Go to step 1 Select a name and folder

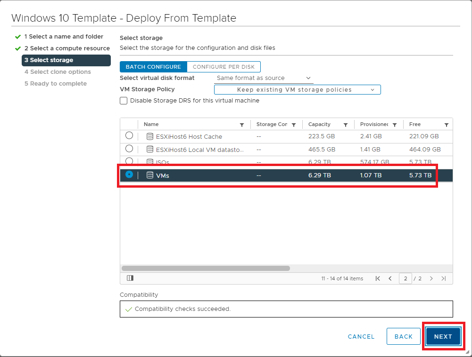[x=64, y=36]
